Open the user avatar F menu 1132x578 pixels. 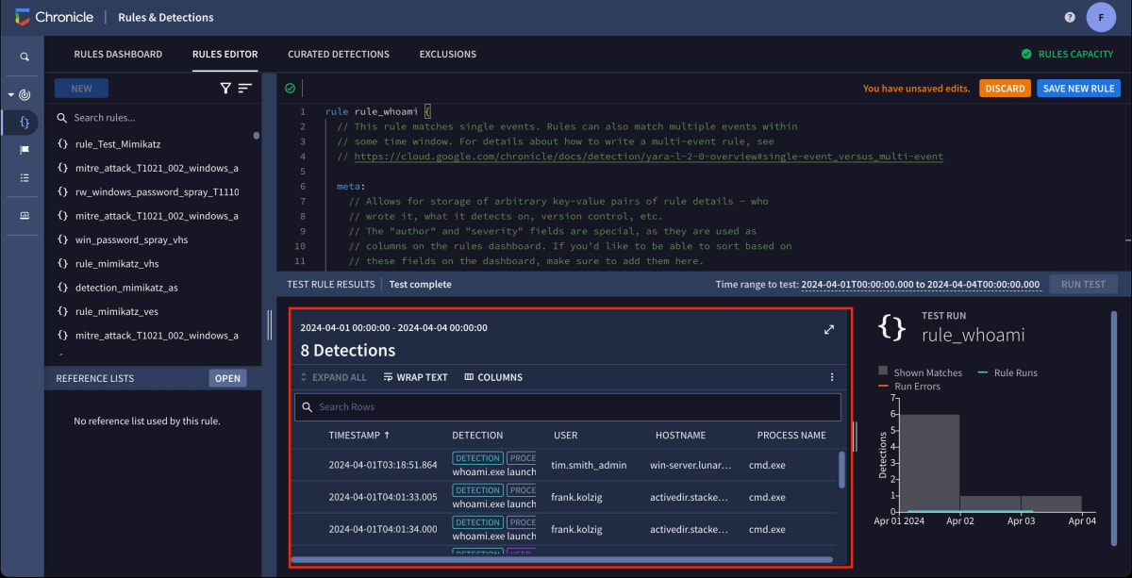click(1101, 17)
